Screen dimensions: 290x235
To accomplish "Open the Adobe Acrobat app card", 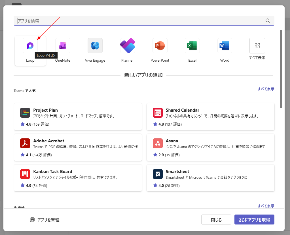I will coord(78,147).
